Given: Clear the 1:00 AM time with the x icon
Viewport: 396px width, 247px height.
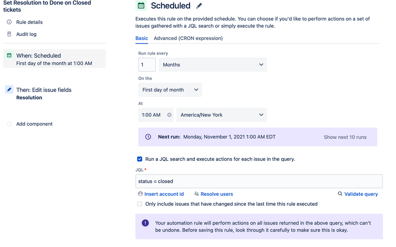Looking at the screenshot, I should [x=169, y=115].
